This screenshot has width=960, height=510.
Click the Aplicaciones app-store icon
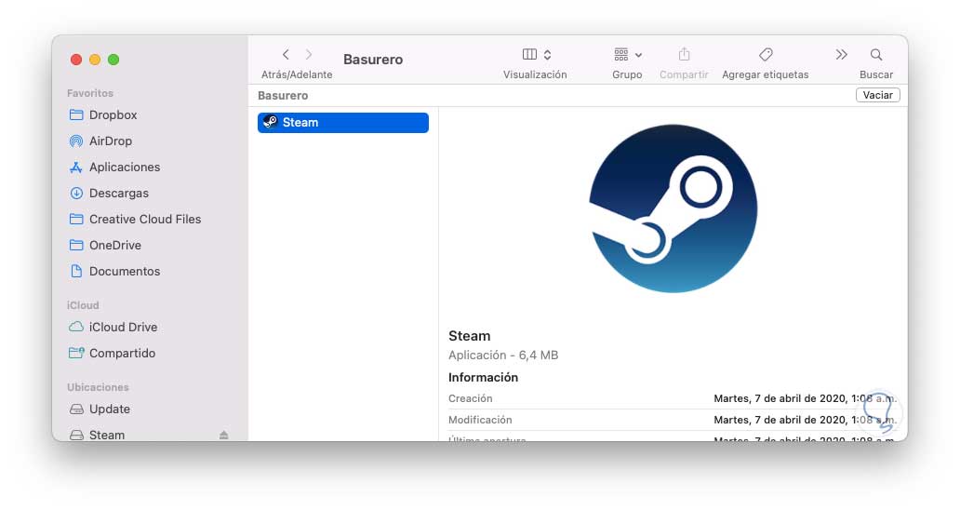(x=76, y=168)
